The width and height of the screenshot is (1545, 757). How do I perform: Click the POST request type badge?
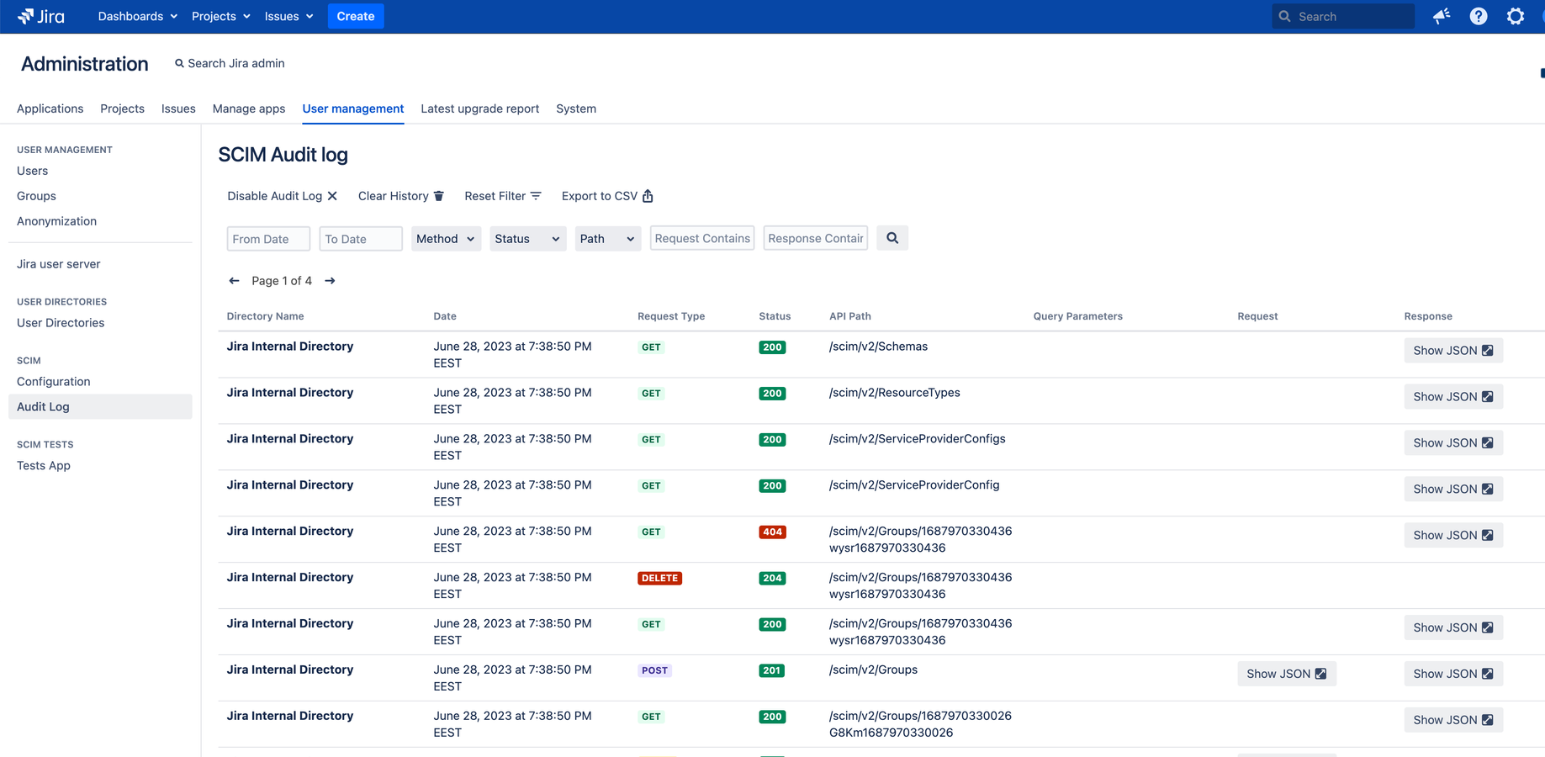coord(654,671)
